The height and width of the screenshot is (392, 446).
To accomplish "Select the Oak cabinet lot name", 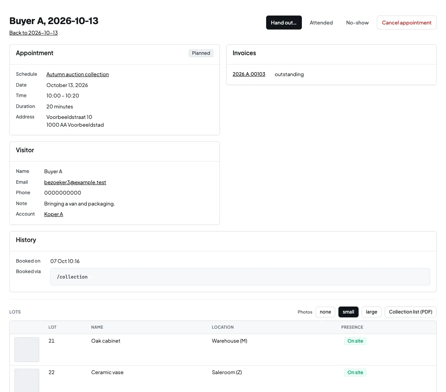I will [106, 341].
